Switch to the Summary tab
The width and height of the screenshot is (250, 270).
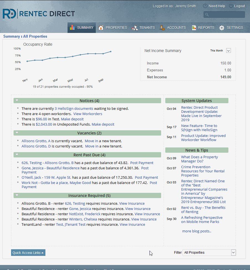[x=82, y=28]
